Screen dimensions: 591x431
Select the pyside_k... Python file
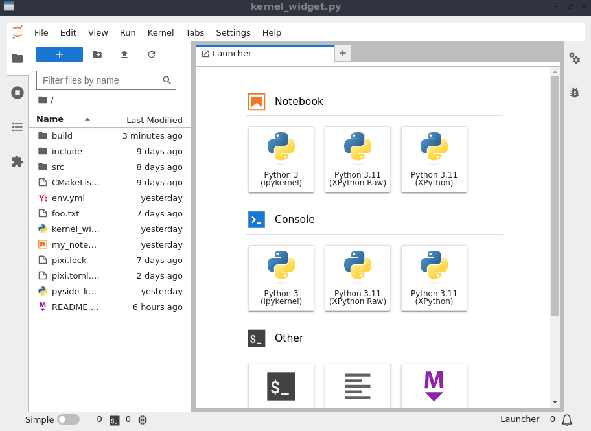(110, 291)
